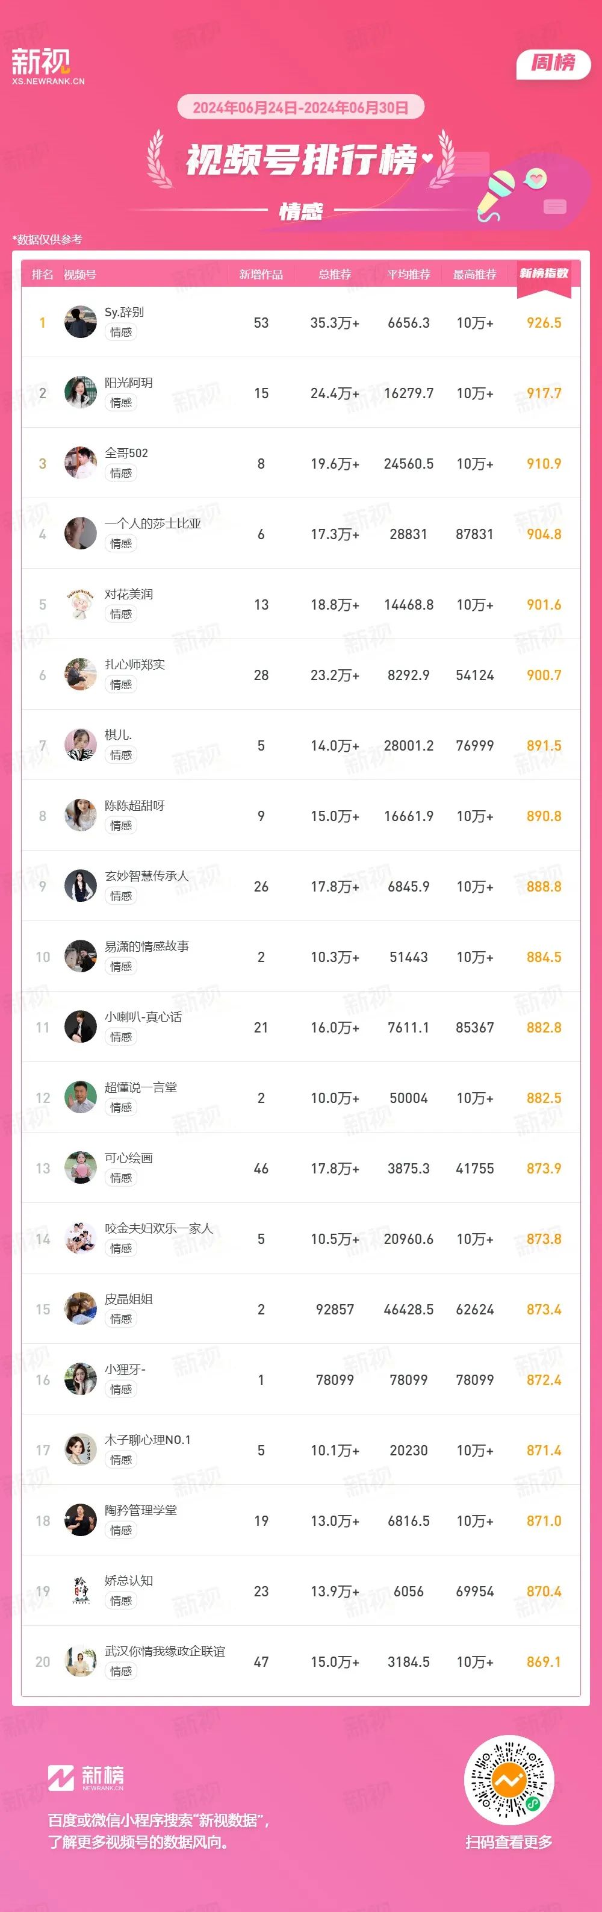Viewport: 602px width, 1912px height.
Task: Open 扎心师郑实's avatar
Action: click(x=80, y=675)
